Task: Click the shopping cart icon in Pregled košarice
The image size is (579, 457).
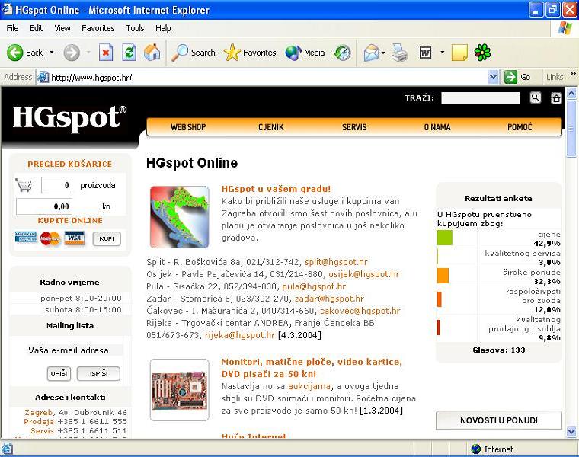Action: click(24, 185)
